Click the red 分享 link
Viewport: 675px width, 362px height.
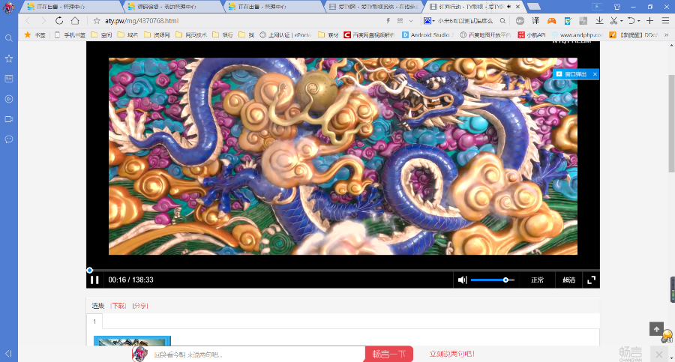(x=140, y=306)
